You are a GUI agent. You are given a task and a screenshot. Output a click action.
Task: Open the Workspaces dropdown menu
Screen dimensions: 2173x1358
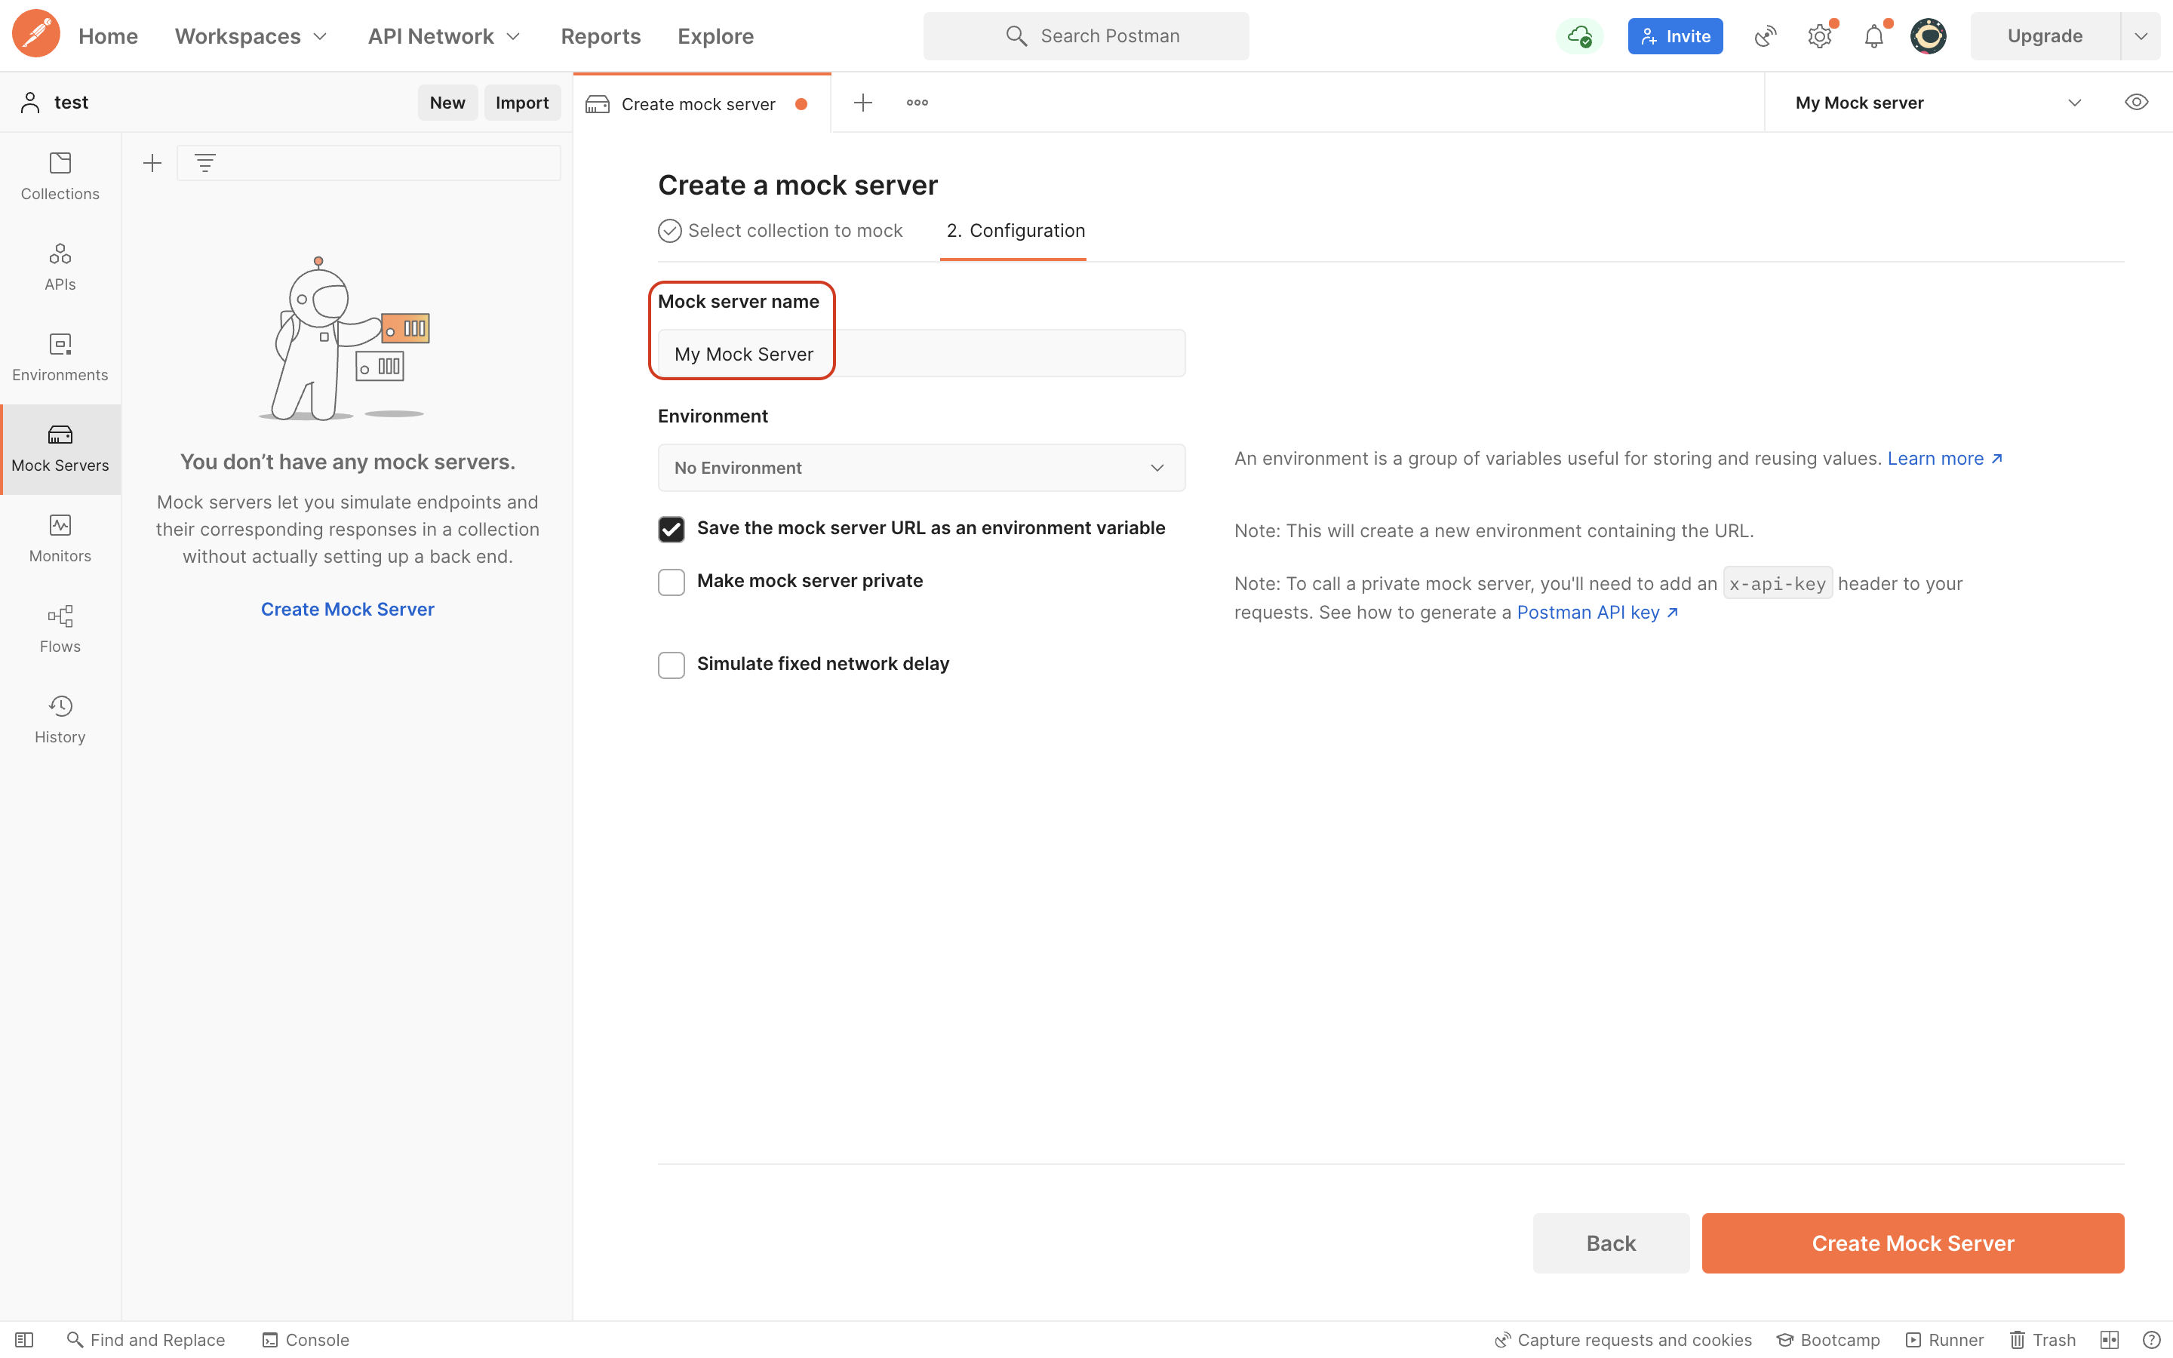[250, 37]
